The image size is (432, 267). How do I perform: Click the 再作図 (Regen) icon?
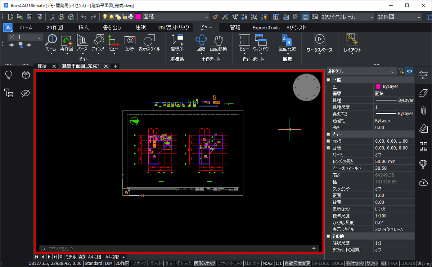point(67,40)
